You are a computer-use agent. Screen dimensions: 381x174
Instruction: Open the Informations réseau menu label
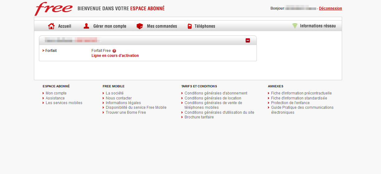coord(318,26)
